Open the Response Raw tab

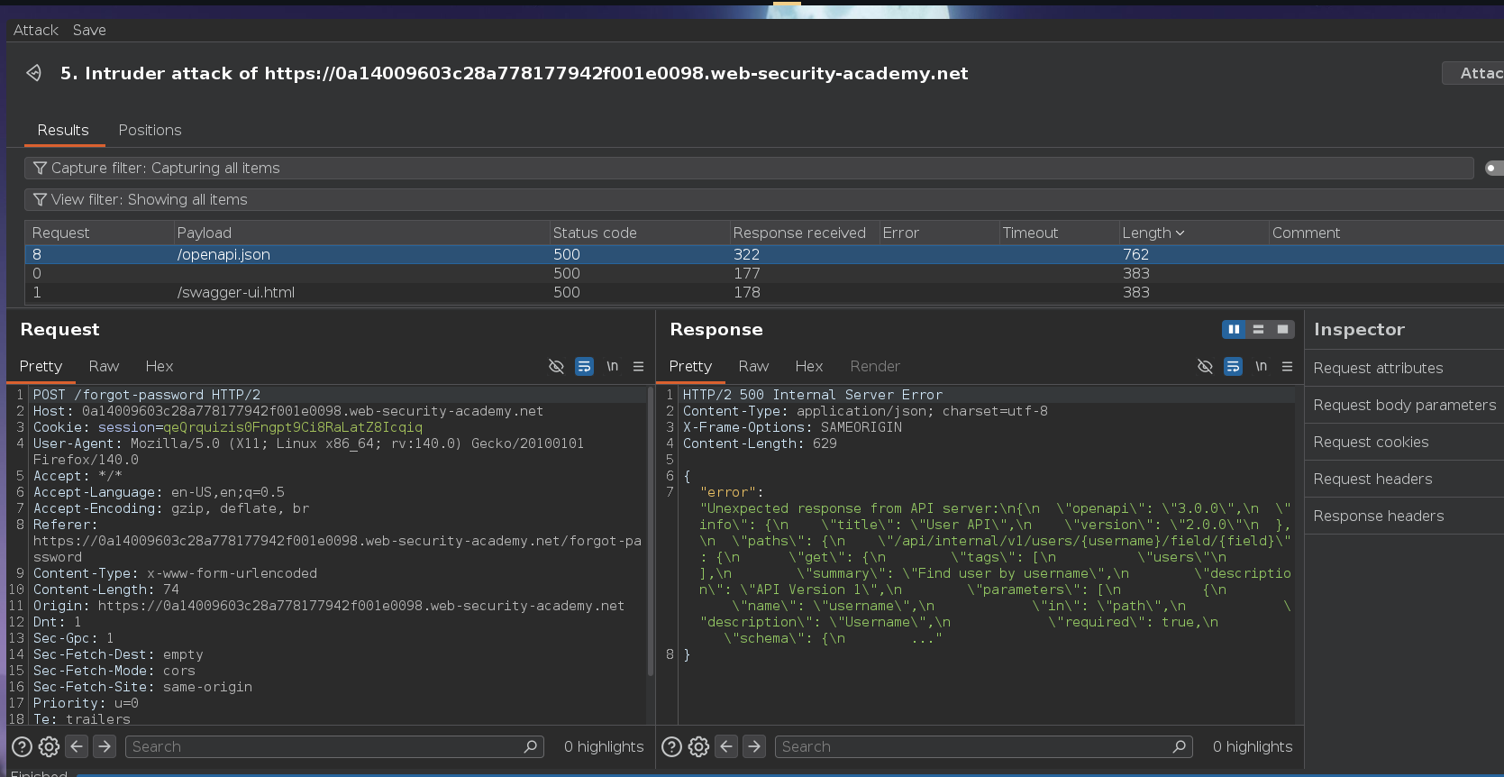[x=753, y=366]
